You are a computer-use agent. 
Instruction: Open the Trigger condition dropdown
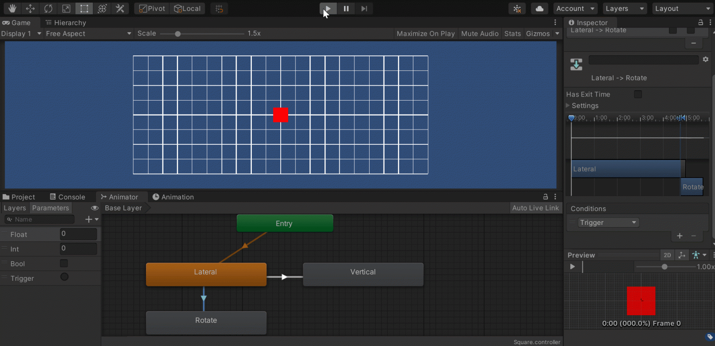[x=608, y=223]
